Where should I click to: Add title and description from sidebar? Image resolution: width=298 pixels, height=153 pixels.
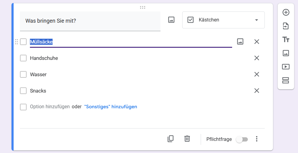pyautogui.click(x=286, y=40)
